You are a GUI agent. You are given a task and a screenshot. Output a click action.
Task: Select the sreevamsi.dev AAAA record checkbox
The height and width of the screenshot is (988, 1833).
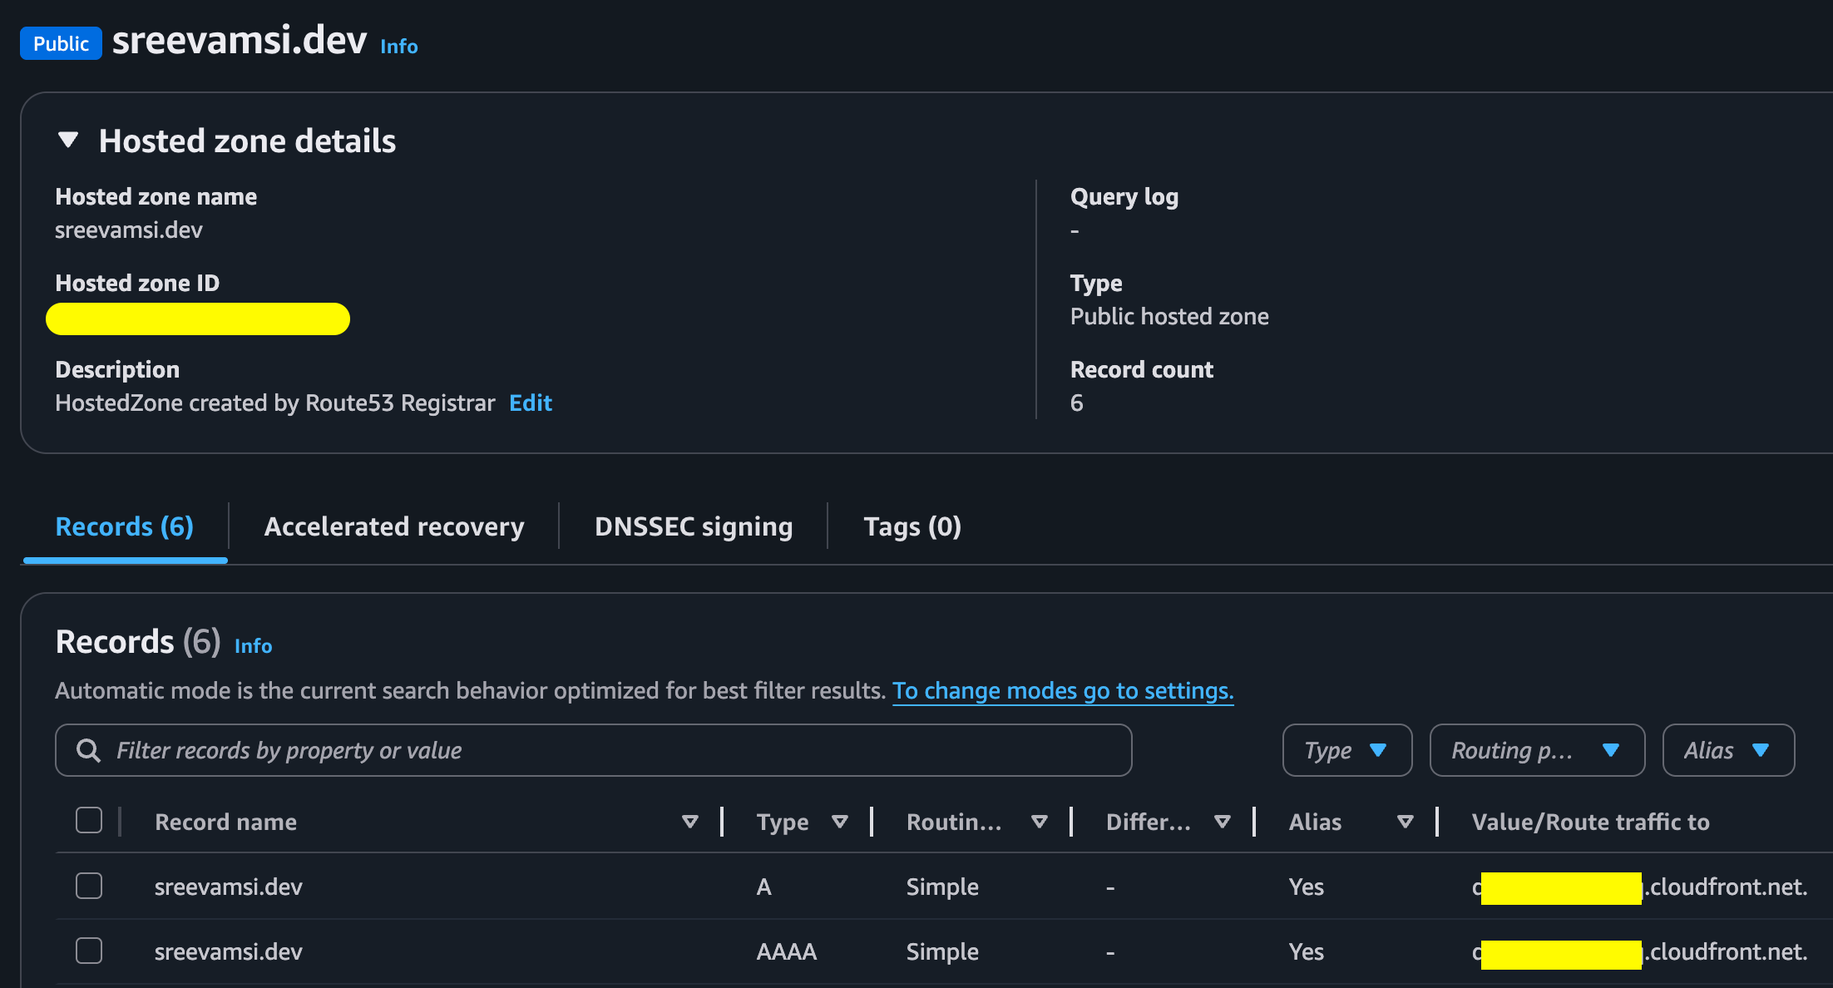tap(89, 951)
